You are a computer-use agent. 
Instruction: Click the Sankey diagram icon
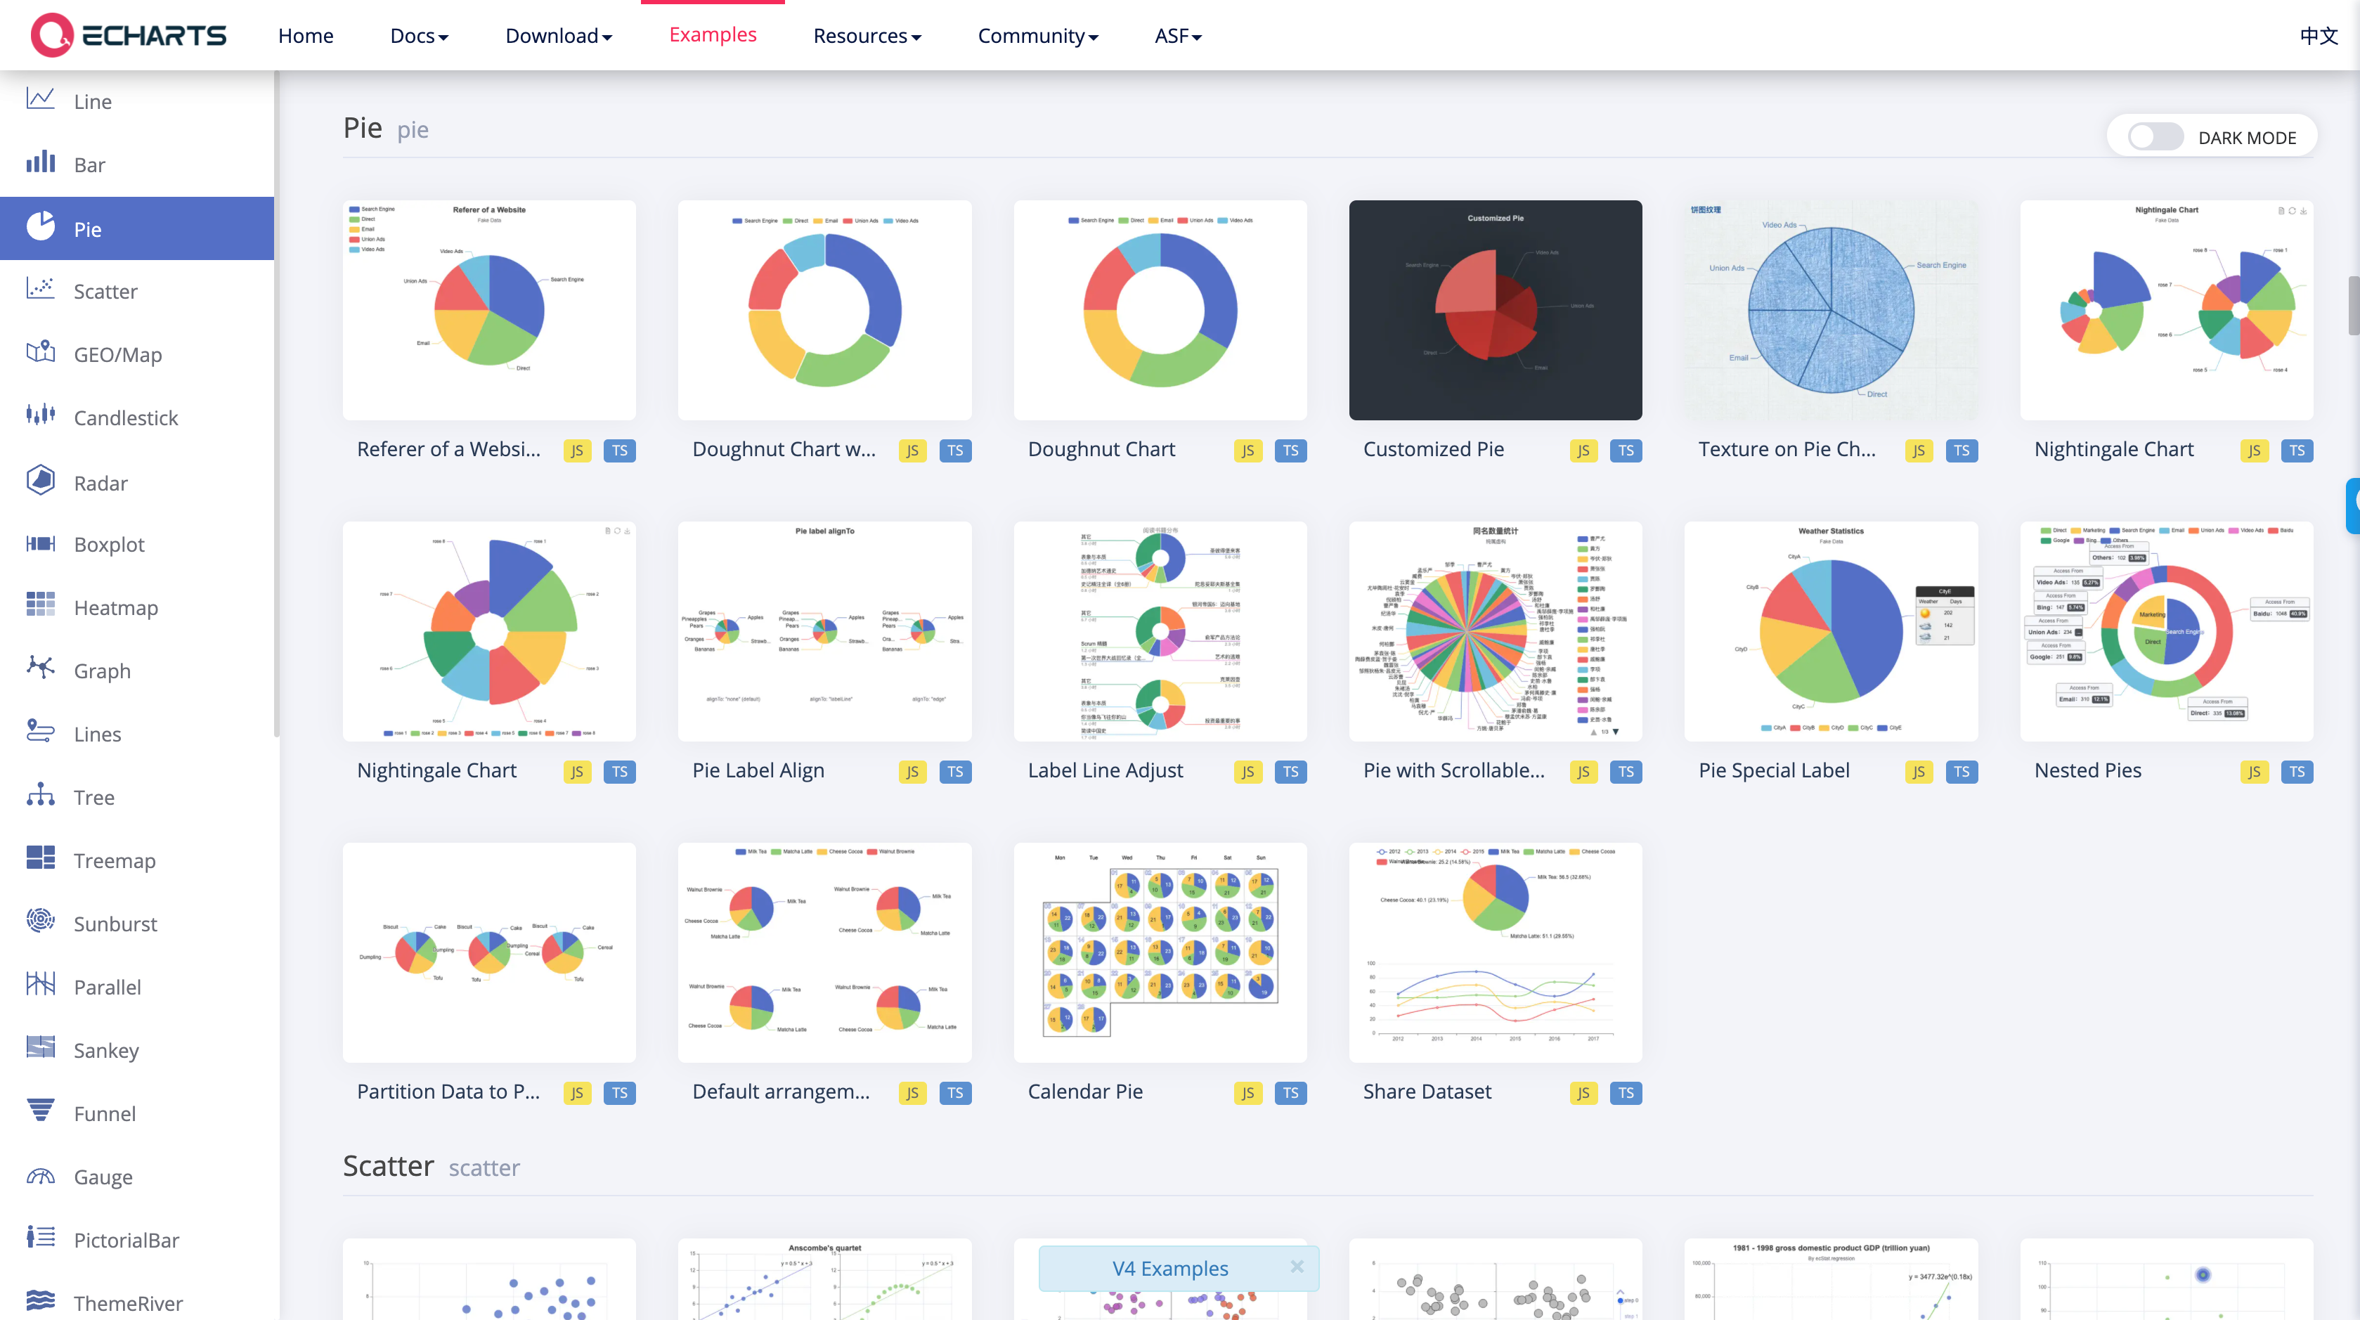pos(40,1048)
